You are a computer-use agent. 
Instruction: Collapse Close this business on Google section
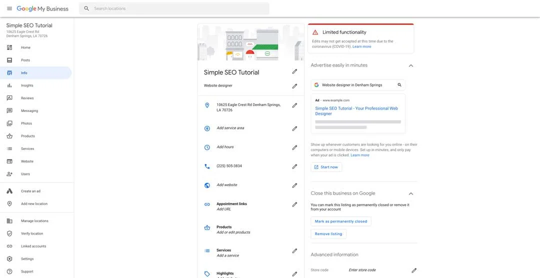pyautogui.click(x=411, y=193)
